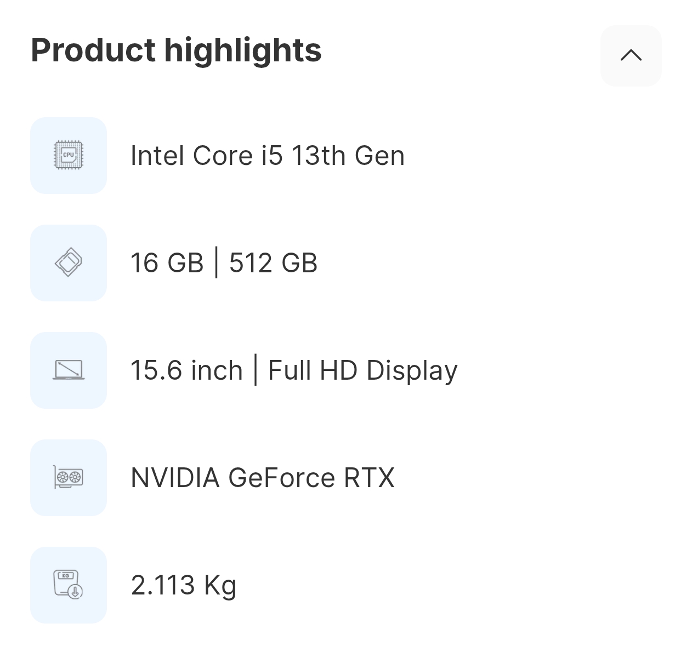692x652 pixels.
Task: Click the 2.113 Kg weight specification
Action: [x=184, y=585]
